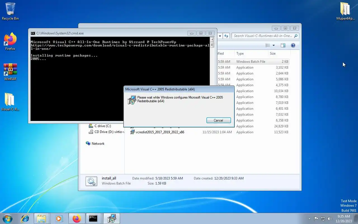The height and width of the screenshot is (224, 358).
Task: Select the Visual-C-R... folder on the desktop
Action: click(x=10, y=102)
